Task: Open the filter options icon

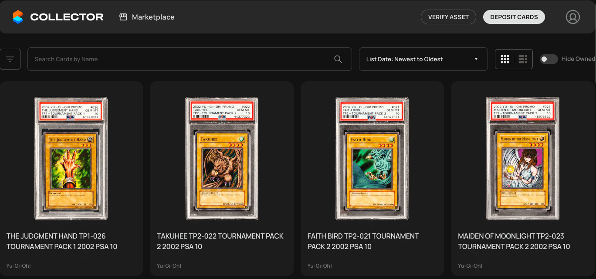Action: 10,59
